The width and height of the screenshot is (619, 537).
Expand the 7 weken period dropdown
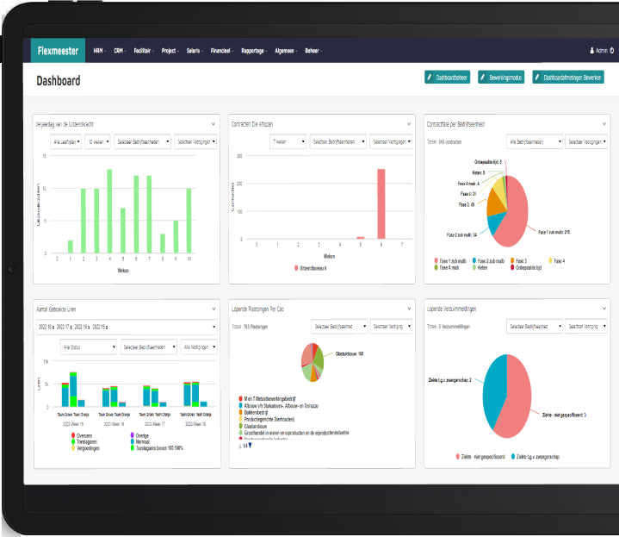click(286, 141)
